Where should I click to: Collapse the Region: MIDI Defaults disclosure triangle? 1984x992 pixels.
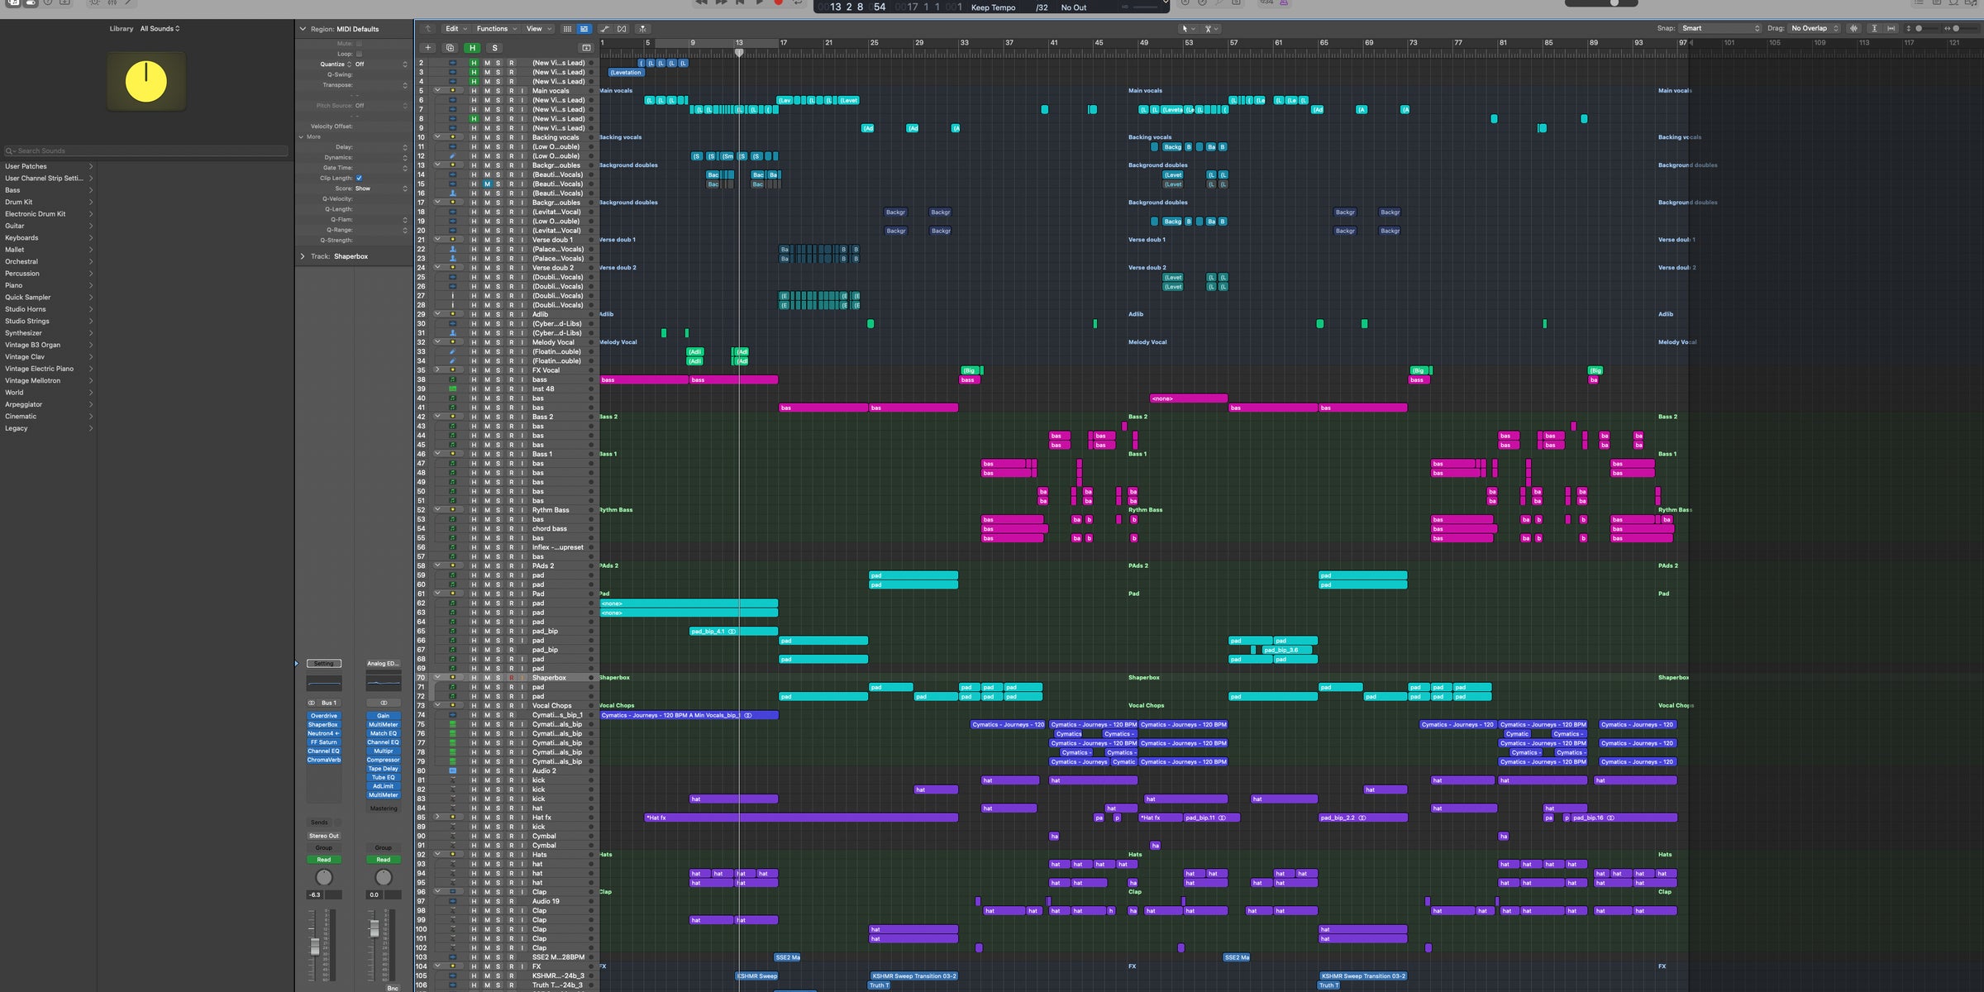[303, 28]
